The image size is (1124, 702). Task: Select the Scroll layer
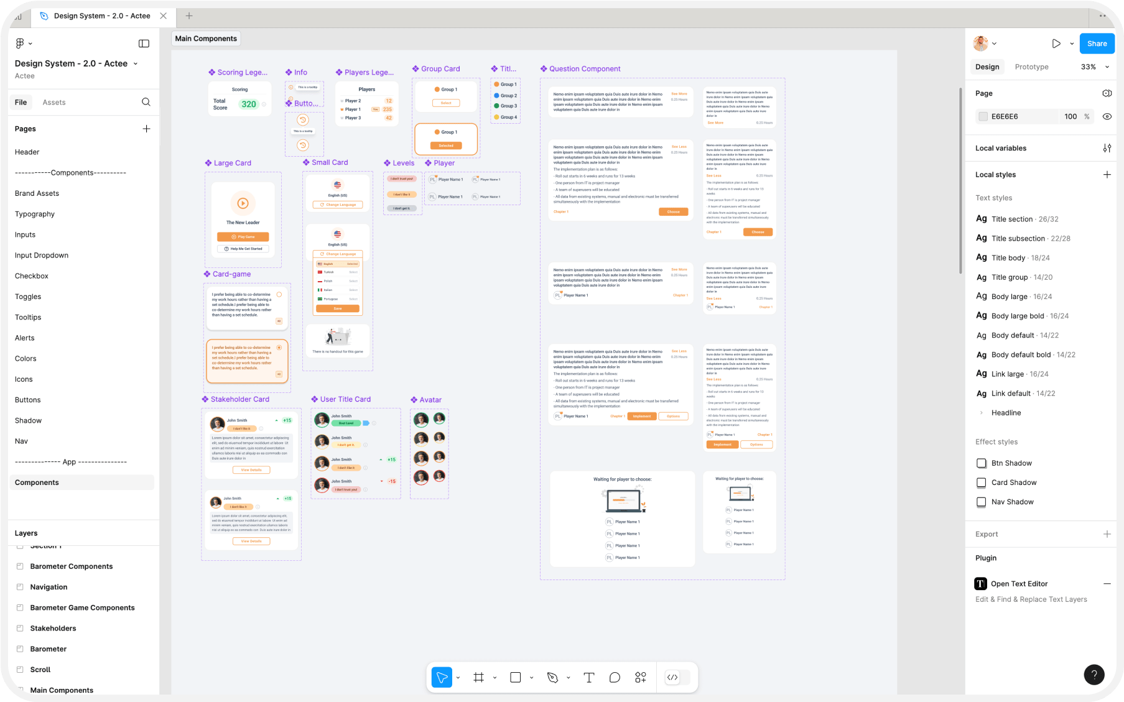pyautogui.click(x=40, y=670)
